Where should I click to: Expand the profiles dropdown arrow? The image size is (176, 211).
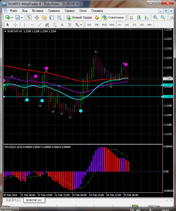[22, 17]
